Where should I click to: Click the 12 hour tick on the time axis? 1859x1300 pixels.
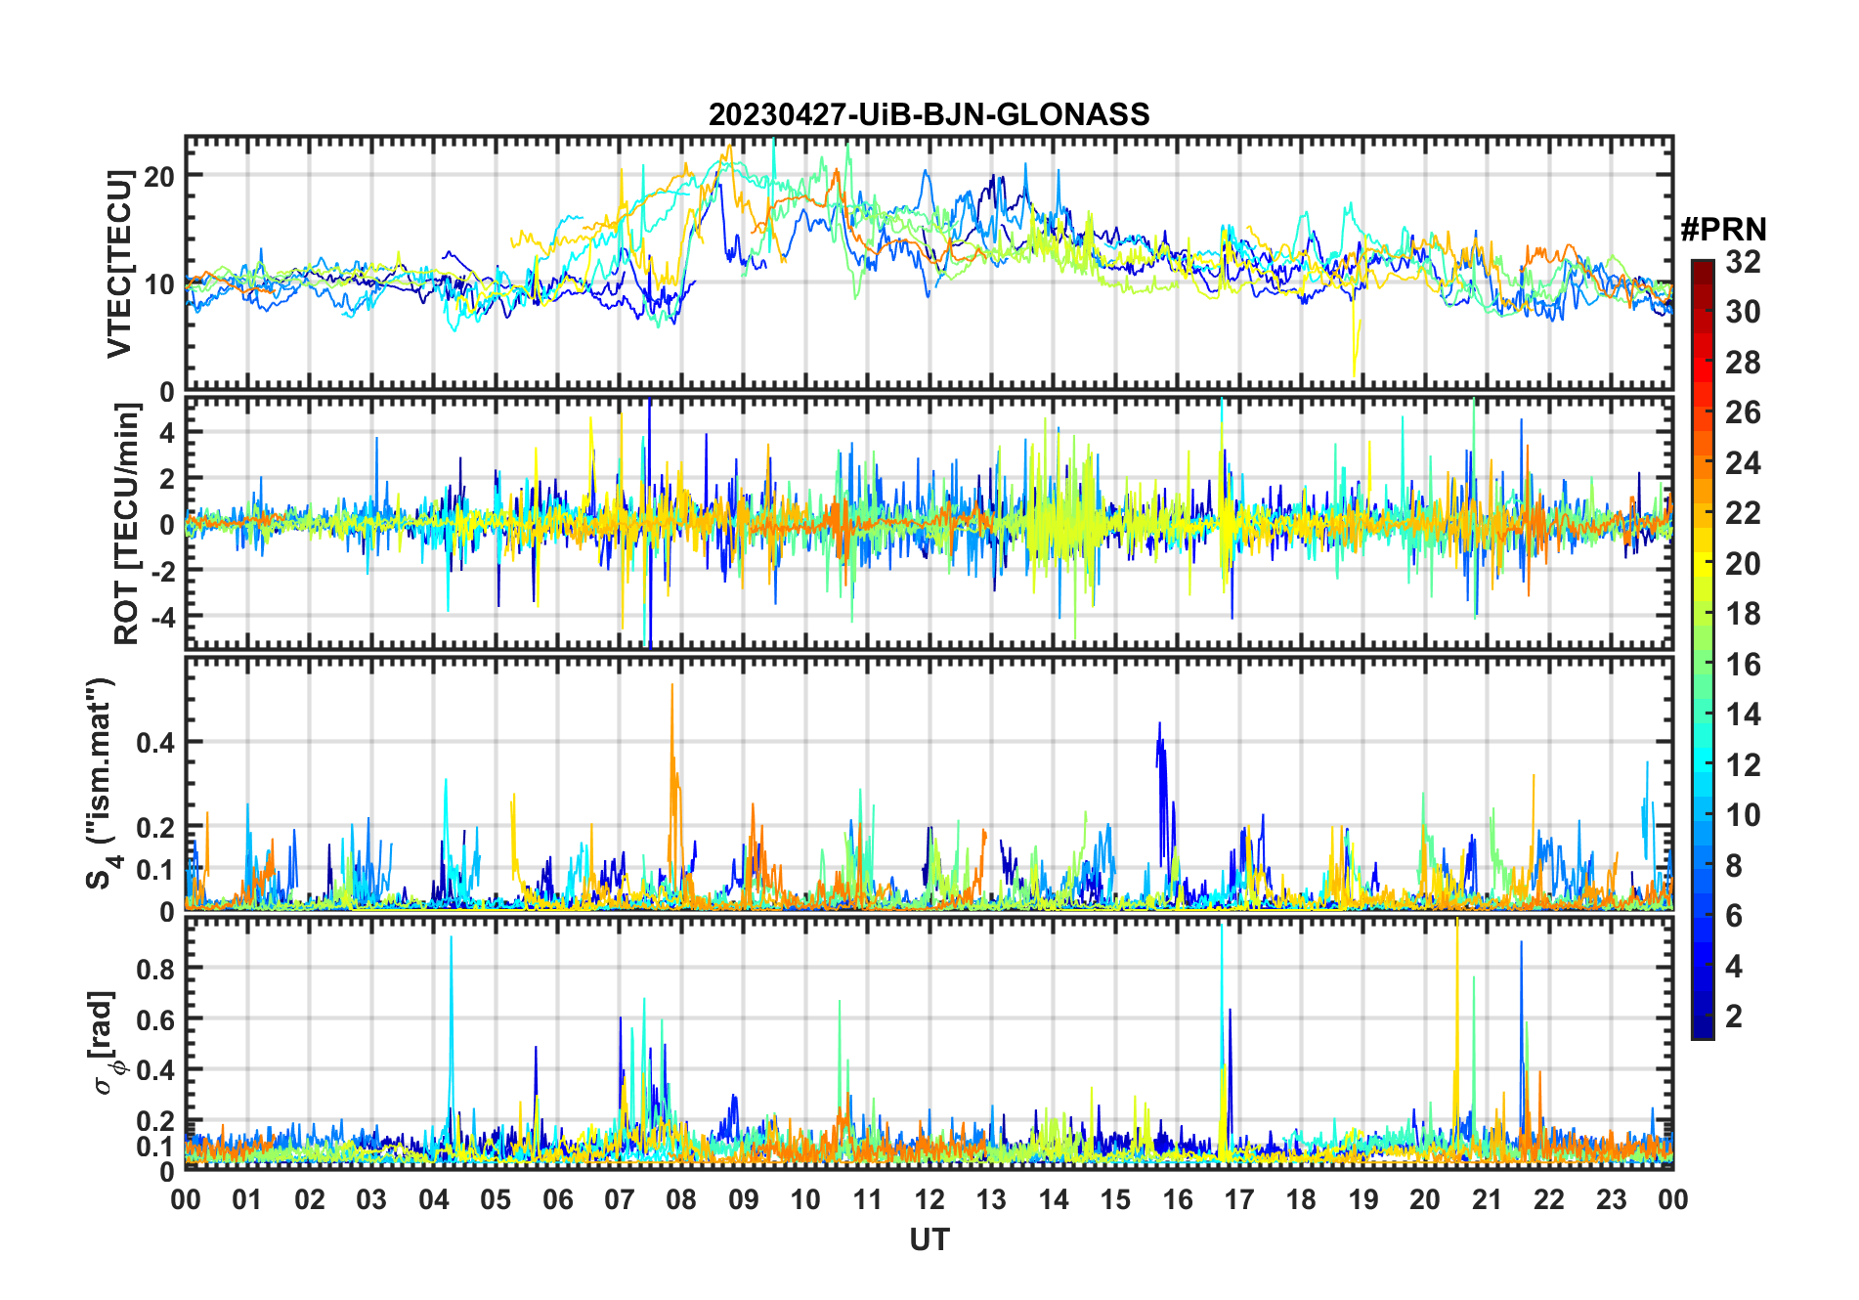click(929, 1199)
